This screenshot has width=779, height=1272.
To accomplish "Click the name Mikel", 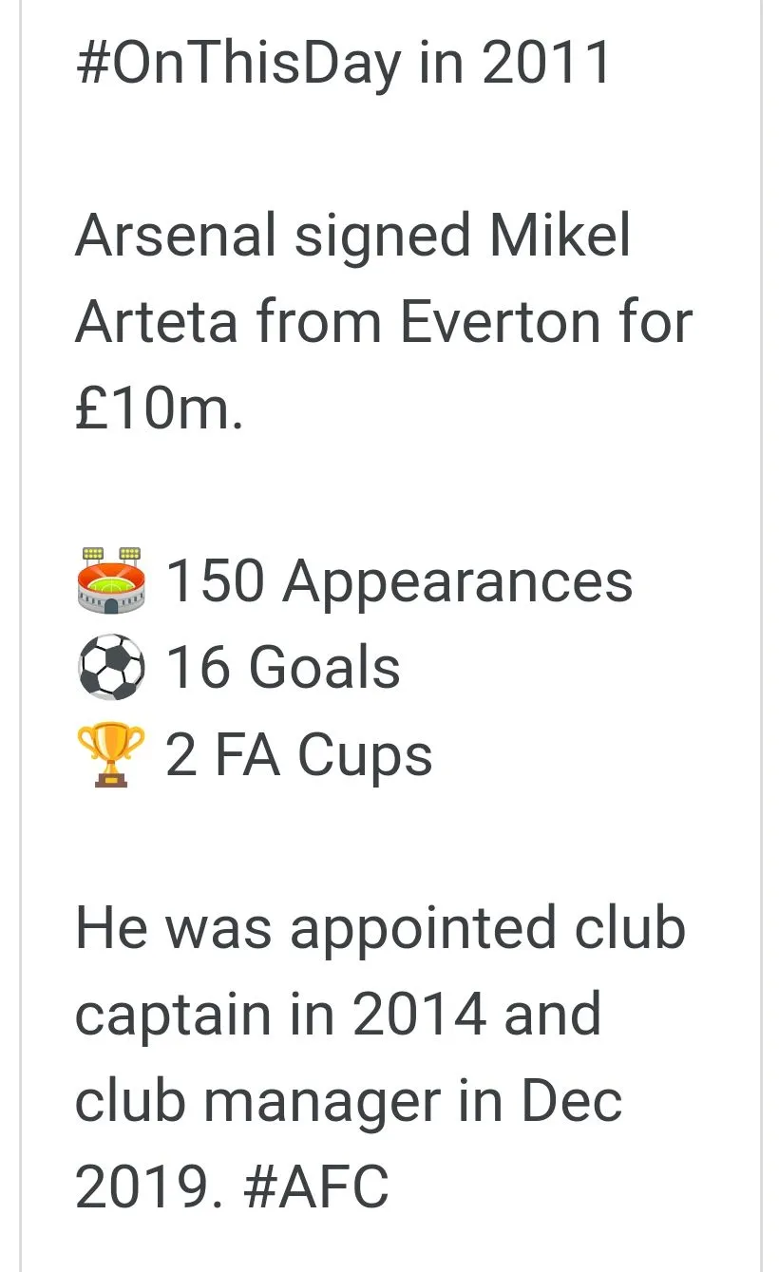I will [x=559, y=236].
